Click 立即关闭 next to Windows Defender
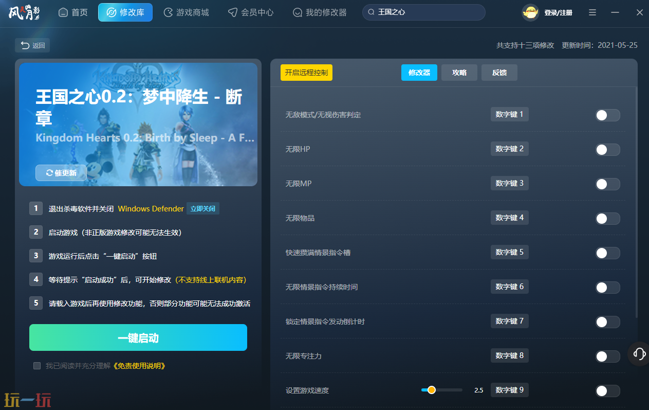 click(203, 209)
